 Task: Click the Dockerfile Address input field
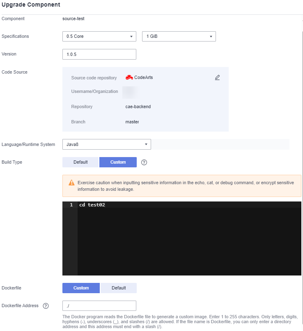pyautogui.click(x=99, y=306)
